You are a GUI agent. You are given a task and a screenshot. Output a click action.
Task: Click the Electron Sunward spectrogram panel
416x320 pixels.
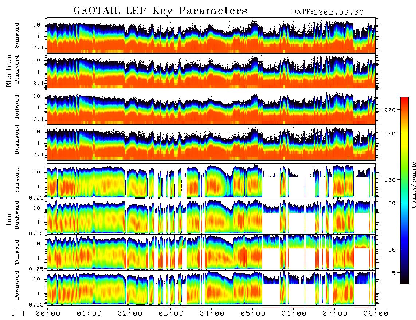coord(211,35)
